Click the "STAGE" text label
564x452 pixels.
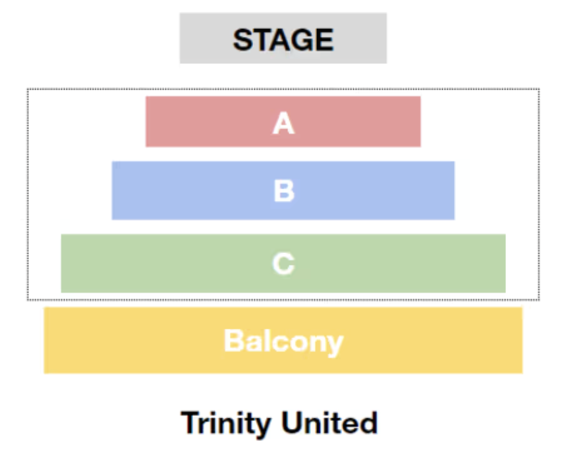(283, 40)
